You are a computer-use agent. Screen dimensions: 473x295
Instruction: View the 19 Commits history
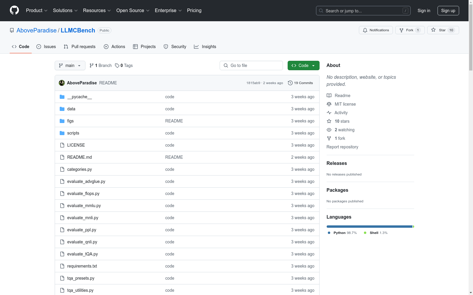[x=300, y=83]
